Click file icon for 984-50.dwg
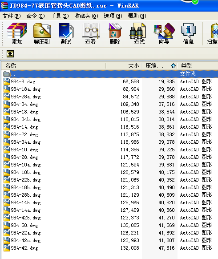Screen dimensions: 218x259 coord(7,225)
